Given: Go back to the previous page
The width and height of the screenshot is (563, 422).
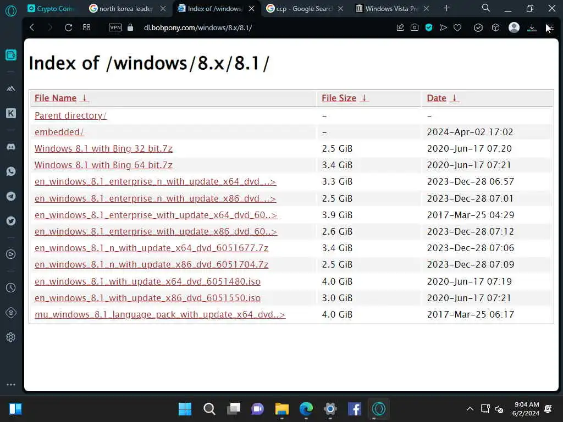Looking at the screenshot, I should point(32,27).
